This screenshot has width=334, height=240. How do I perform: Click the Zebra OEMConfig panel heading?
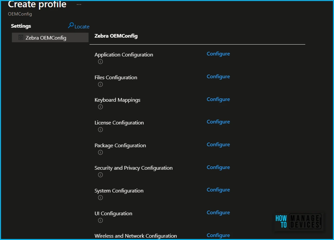click(x=116, y=36)
